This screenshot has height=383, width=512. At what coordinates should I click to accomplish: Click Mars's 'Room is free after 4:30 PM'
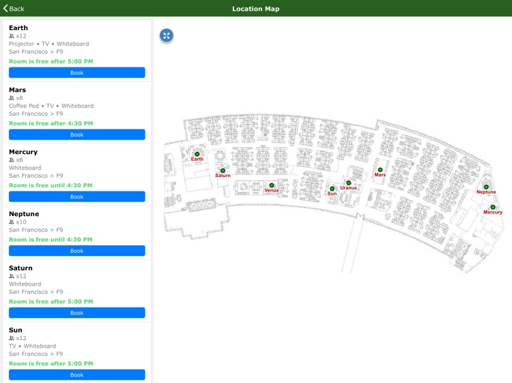click(x=51, y=123)
